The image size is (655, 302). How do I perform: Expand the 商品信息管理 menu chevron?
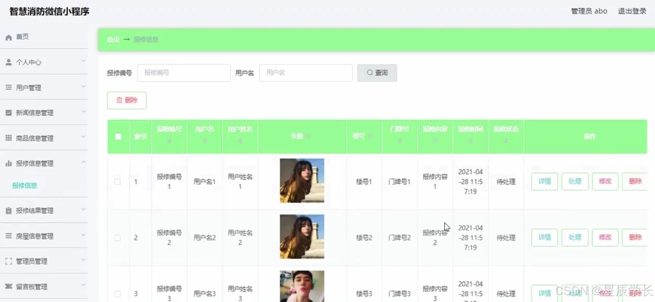[x=83, y=137]
